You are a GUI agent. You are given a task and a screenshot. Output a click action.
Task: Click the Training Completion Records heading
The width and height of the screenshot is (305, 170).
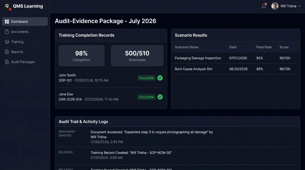(x=87, y=35)
